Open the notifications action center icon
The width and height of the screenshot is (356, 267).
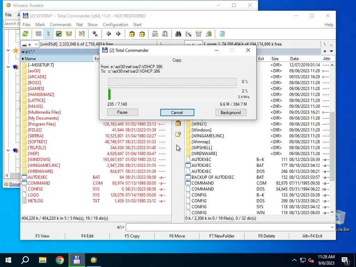(345, 260)
